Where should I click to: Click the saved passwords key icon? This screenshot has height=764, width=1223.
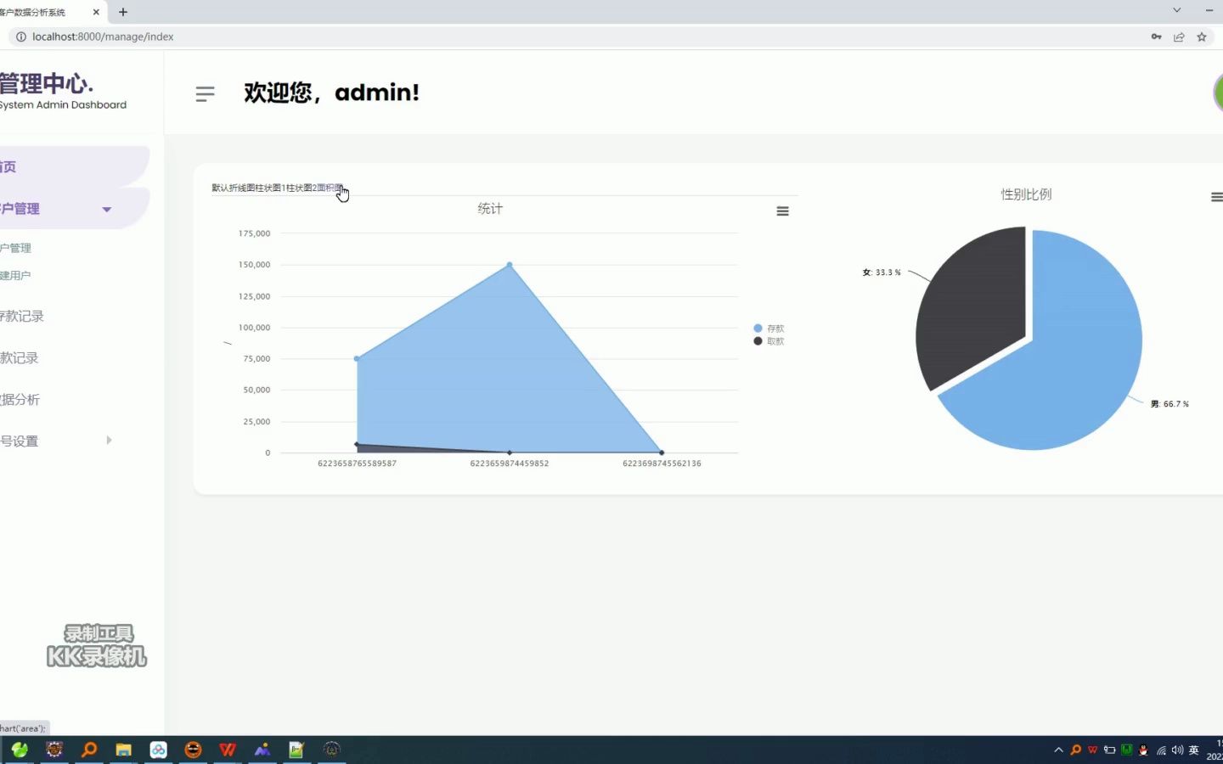(1156, 37)
